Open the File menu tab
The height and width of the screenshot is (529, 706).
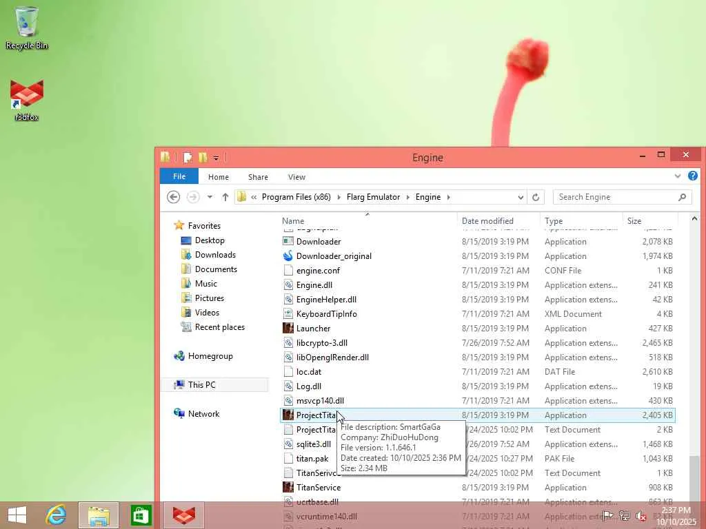[179, 176]
